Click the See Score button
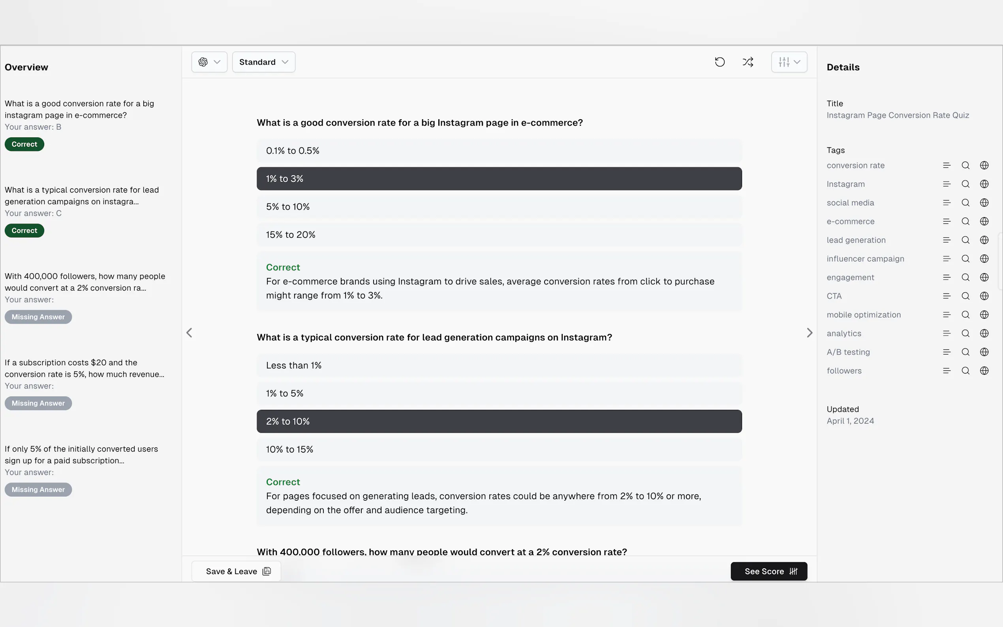The image size is (1003, 627). point(769,571)
